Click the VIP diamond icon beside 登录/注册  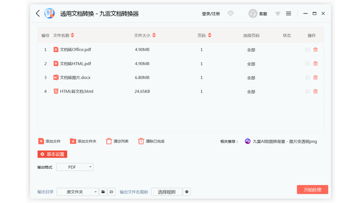point(230,13)
